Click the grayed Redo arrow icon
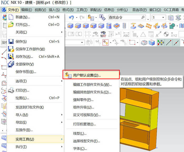Image resolution: width=184 pixels, height=152 pixels. point(82,18)
